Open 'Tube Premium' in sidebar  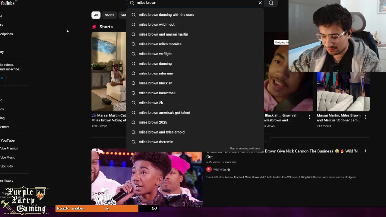pos(10,148)
